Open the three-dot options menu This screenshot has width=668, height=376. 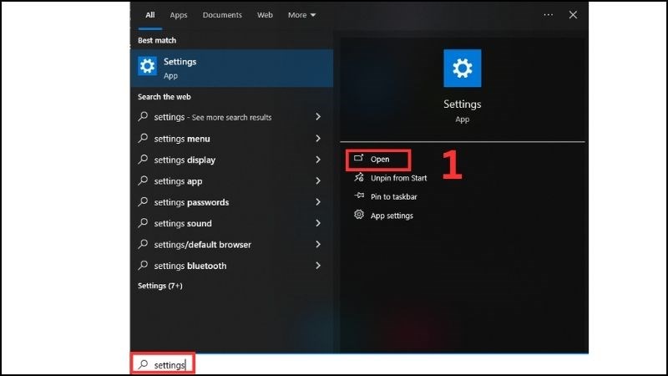tap(549, 15)
